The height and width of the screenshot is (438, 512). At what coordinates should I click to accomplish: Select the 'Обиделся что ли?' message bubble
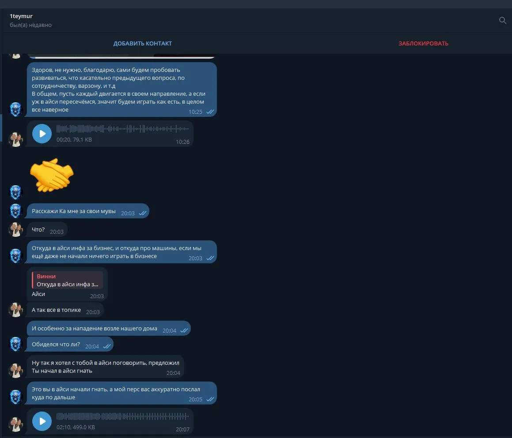coord(70,344)
